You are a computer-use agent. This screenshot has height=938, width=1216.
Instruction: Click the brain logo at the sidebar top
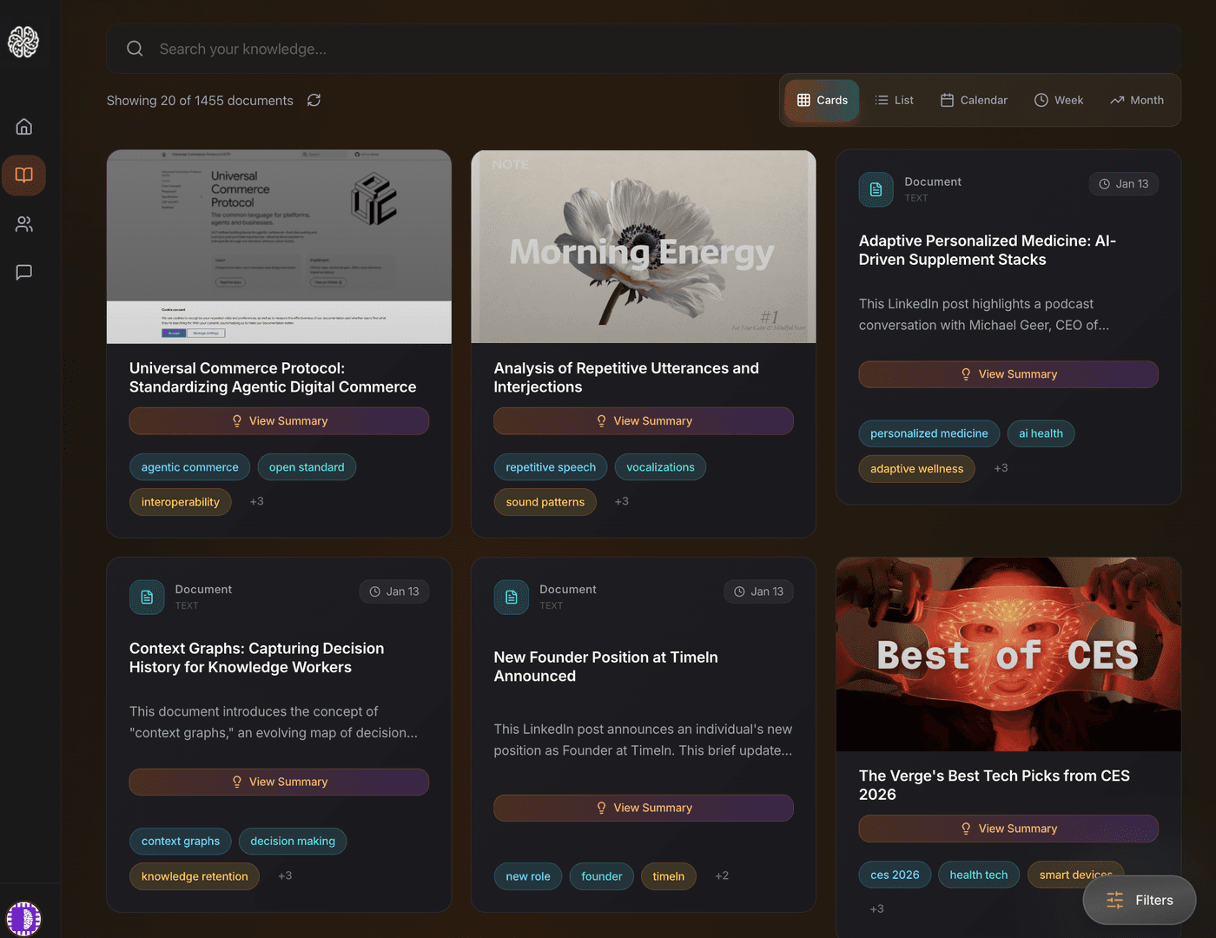(23, 41)
